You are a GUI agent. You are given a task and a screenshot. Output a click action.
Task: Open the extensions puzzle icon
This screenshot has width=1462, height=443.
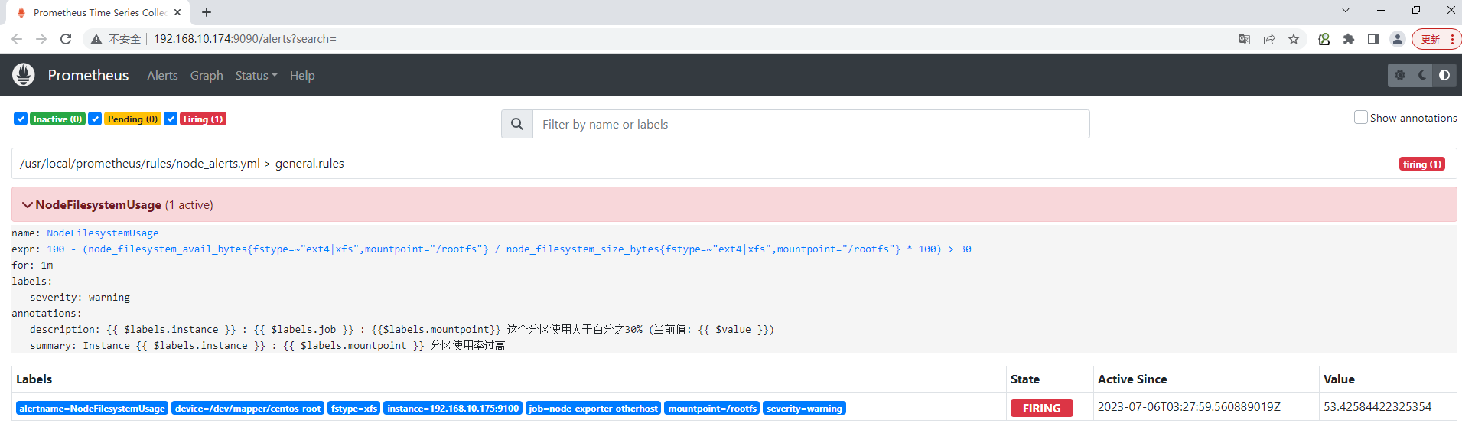pyautogui.click(x=1349, y=39)
